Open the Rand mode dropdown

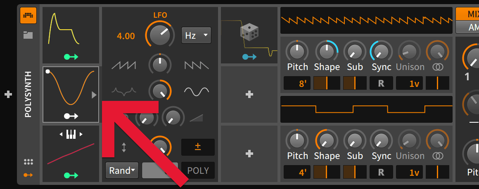click(122, 170)
